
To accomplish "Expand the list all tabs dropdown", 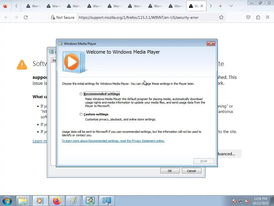I will coord(231,6).
